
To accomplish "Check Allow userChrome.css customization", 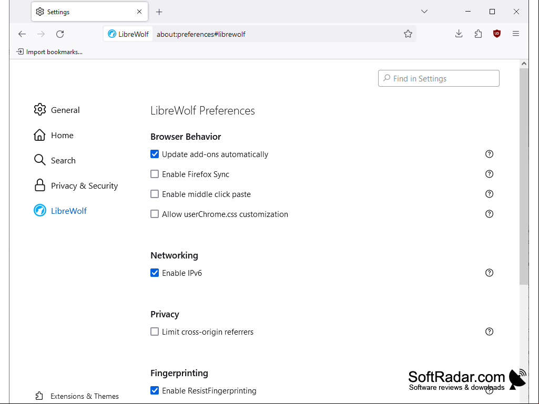I will tap(155, 214).
